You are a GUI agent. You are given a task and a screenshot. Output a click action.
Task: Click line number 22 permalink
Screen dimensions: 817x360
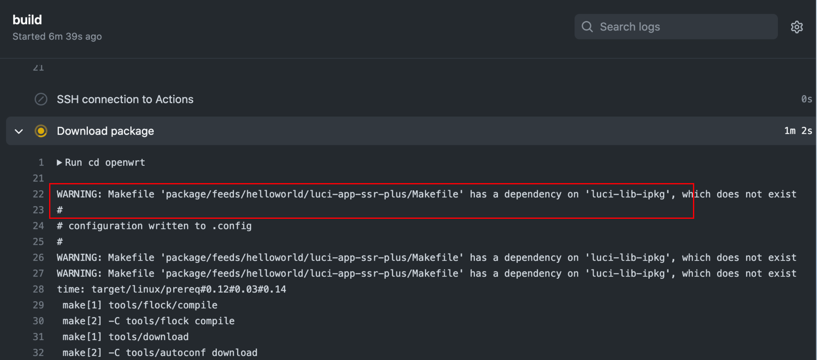tap(38, 194)
